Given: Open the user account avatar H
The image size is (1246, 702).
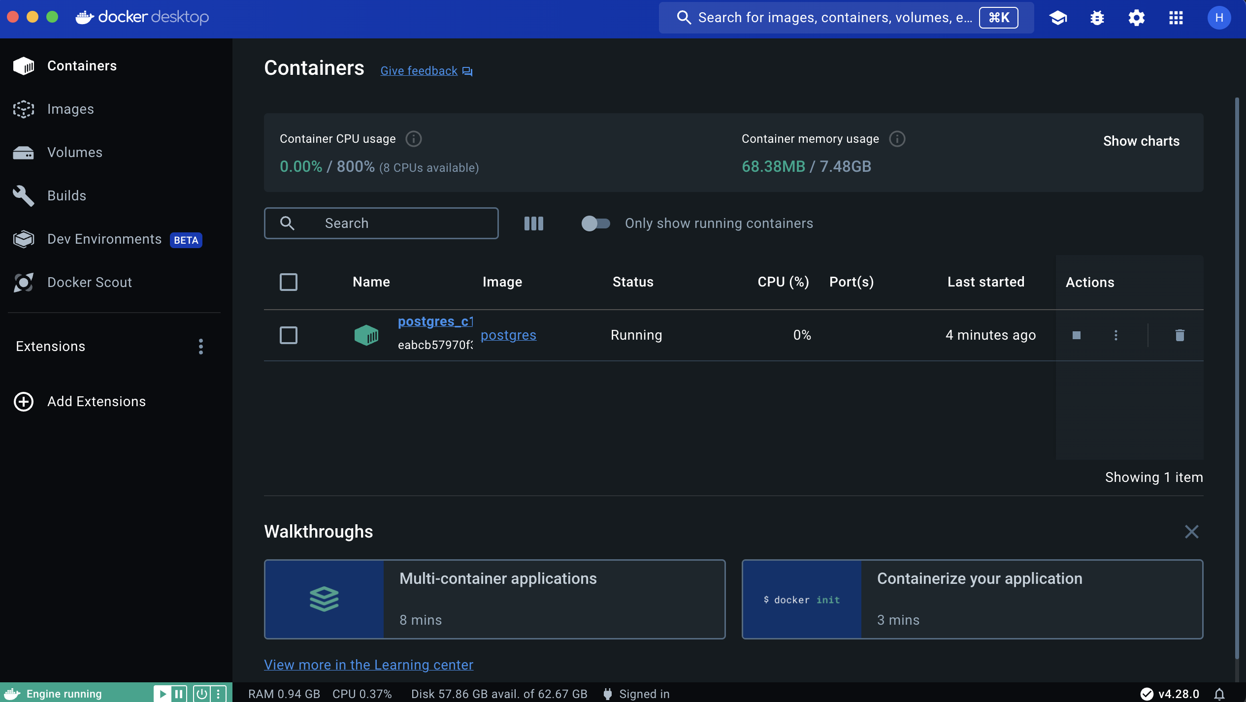Looking at the screenshot, I should coord(1219,18).
